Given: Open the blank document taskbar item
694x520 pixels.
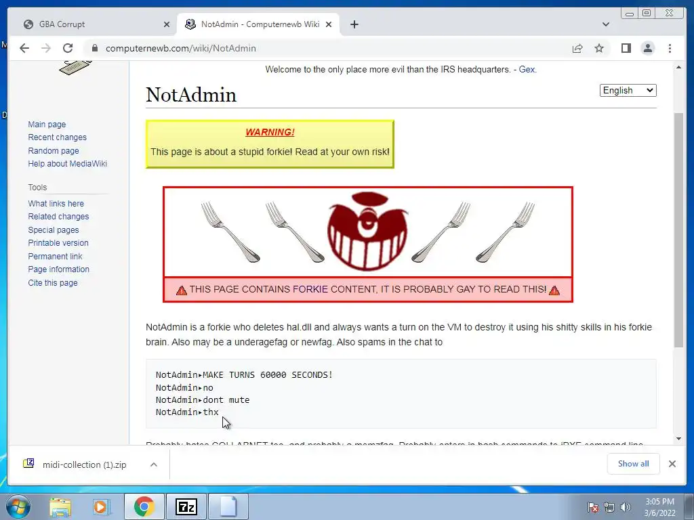Looking at the screenshot, I should [x=228, y=506].
